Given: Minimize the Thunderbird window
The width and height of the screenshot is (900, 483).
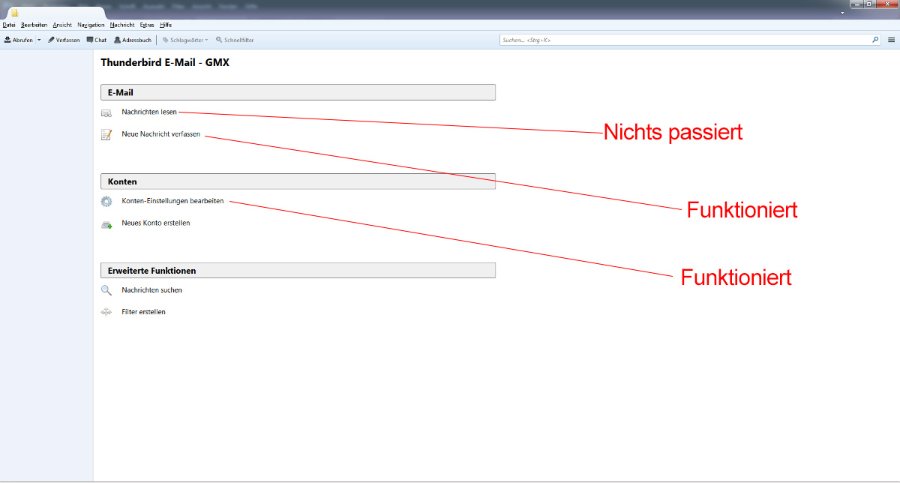Looking at the screenshot, I should click(857, 4).
